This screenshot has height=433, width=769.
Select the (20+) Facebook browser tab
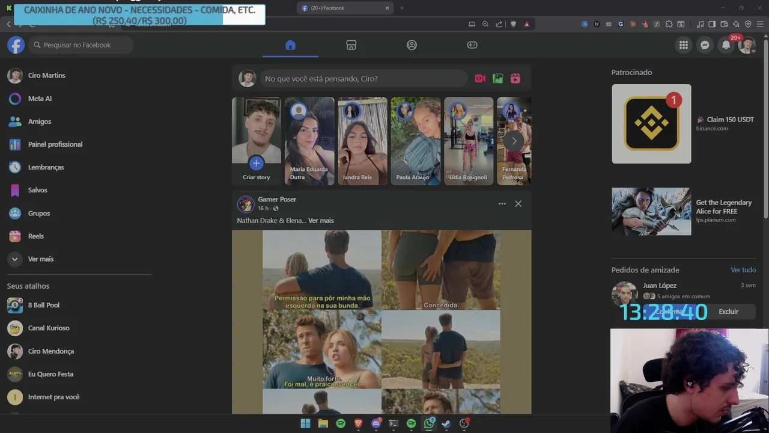(344, 8)
